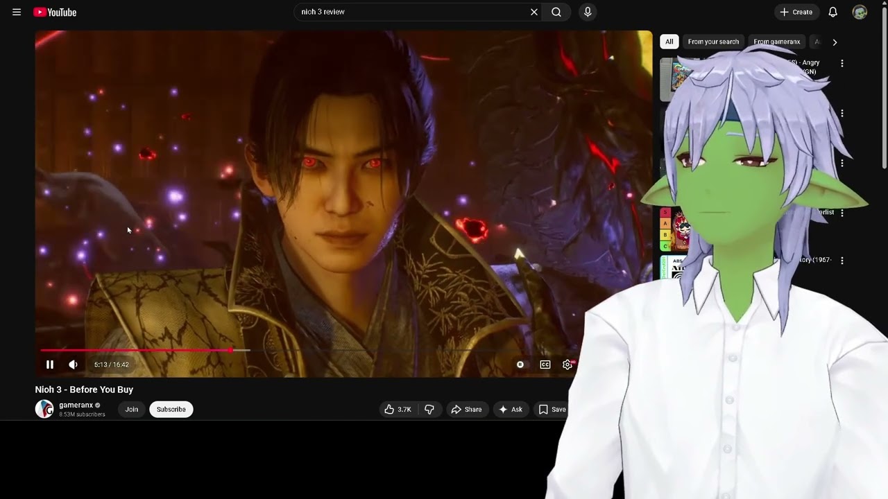Image resolution: width=888 pixels, height=499 pixels.
Task: Like the video (3.7K)
Action: [398, 410]
